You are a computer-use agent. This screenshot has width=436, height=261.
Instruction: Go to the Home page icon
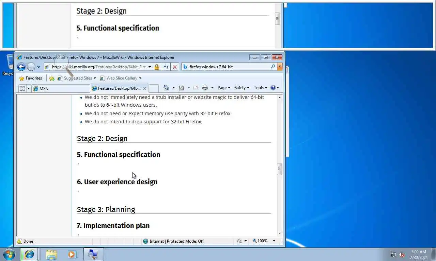166,88
